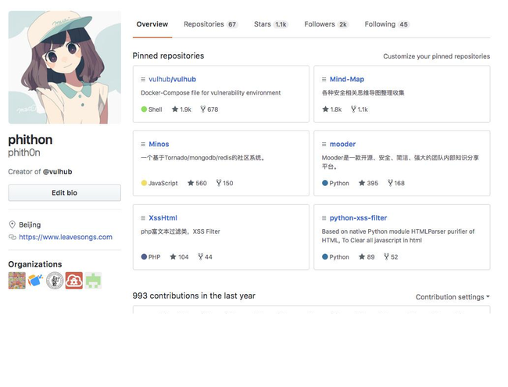Click the phithon profile avatar
This screenshot has height=387, width=508.
pos(64,67)
